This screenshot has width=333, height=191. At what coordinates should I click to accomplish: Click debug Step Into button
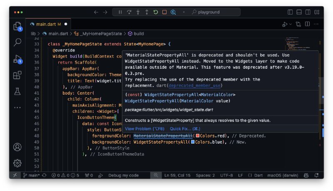tap(138, 12)
